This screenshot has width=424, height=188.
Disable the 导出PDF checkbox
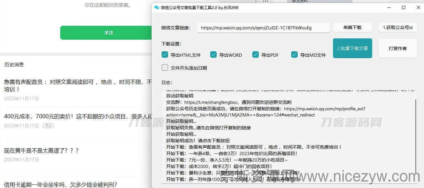pos(256,55)
